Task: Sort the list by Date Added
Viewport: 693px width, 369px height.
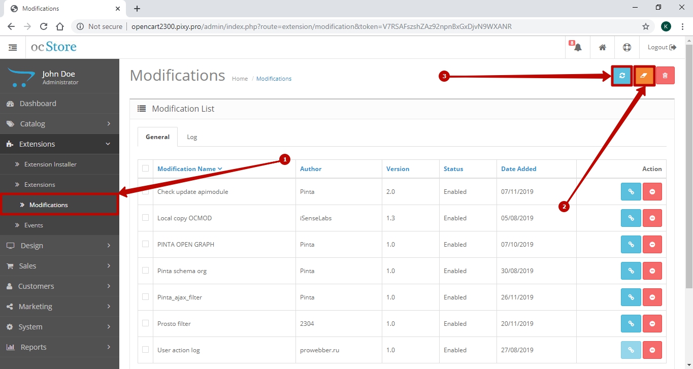Action: (518, 169)
